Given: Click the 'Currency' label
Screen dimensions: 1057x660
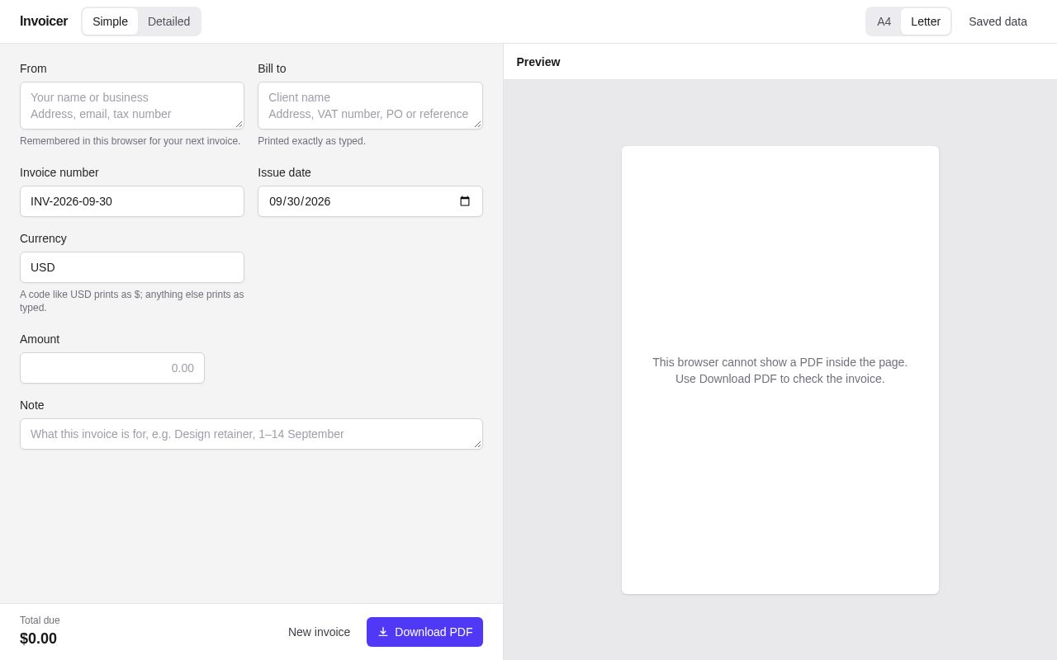Looking at the screenshot, I should point(43,238).
